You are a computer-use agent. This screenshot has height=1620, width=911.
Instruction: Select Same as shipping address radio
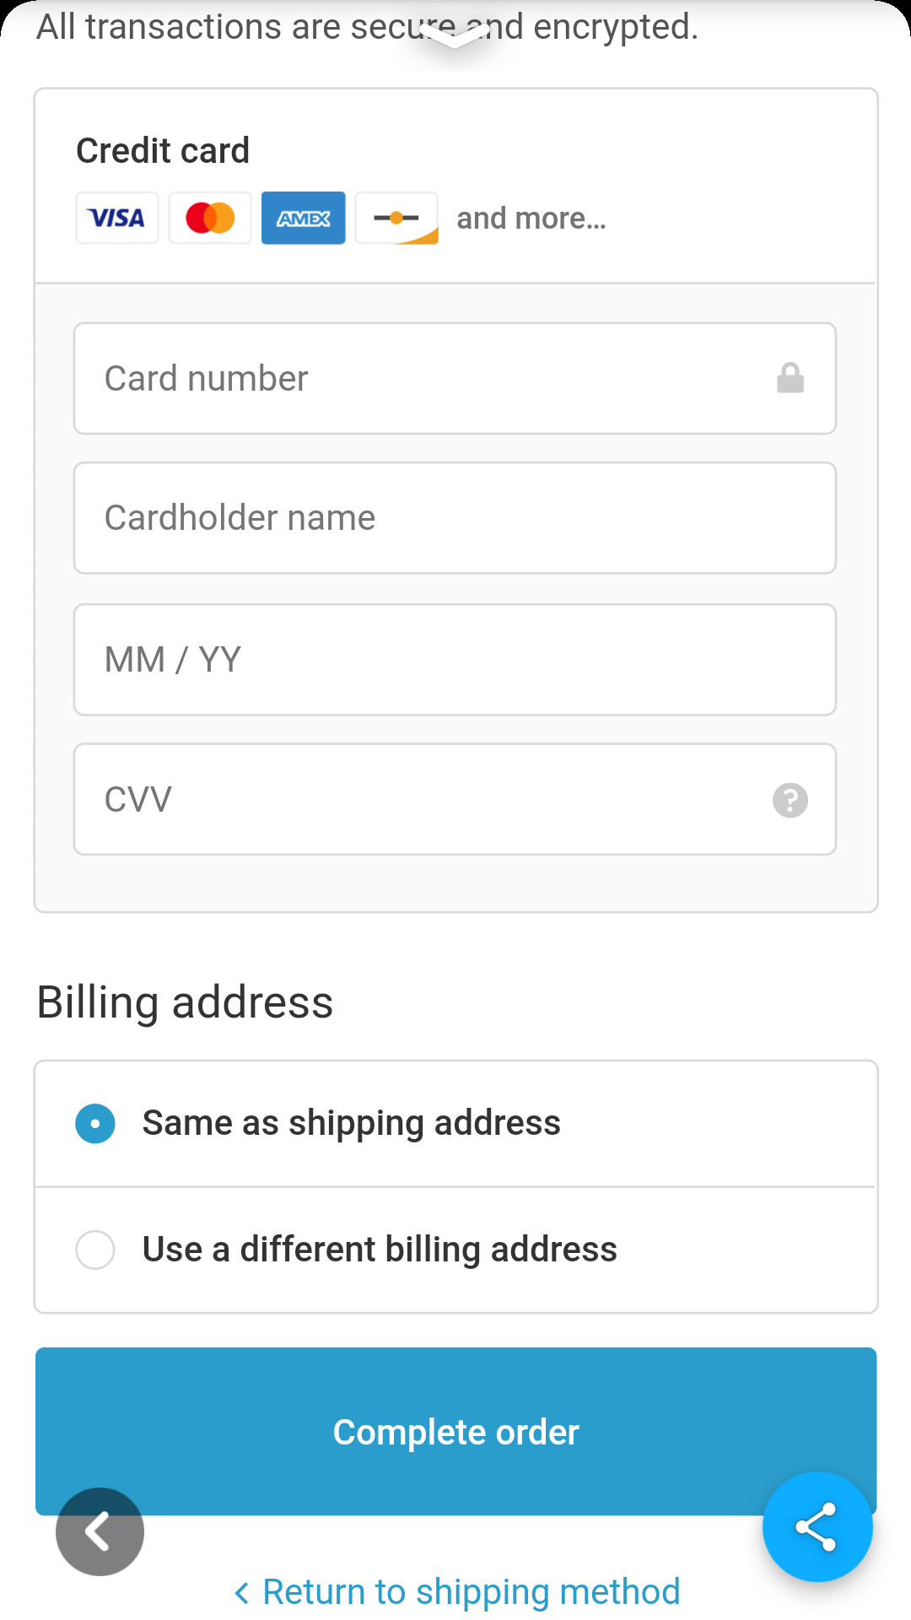(95, 1124)
